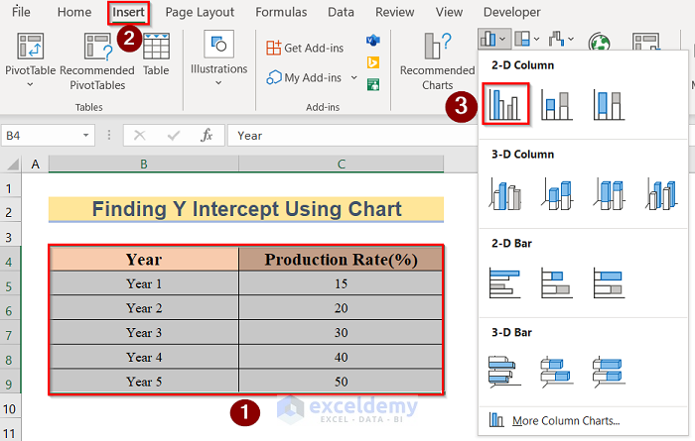Choose the 3-D Stacked Bar chart
Screen dimensions: 695x441
pos(557,372)
